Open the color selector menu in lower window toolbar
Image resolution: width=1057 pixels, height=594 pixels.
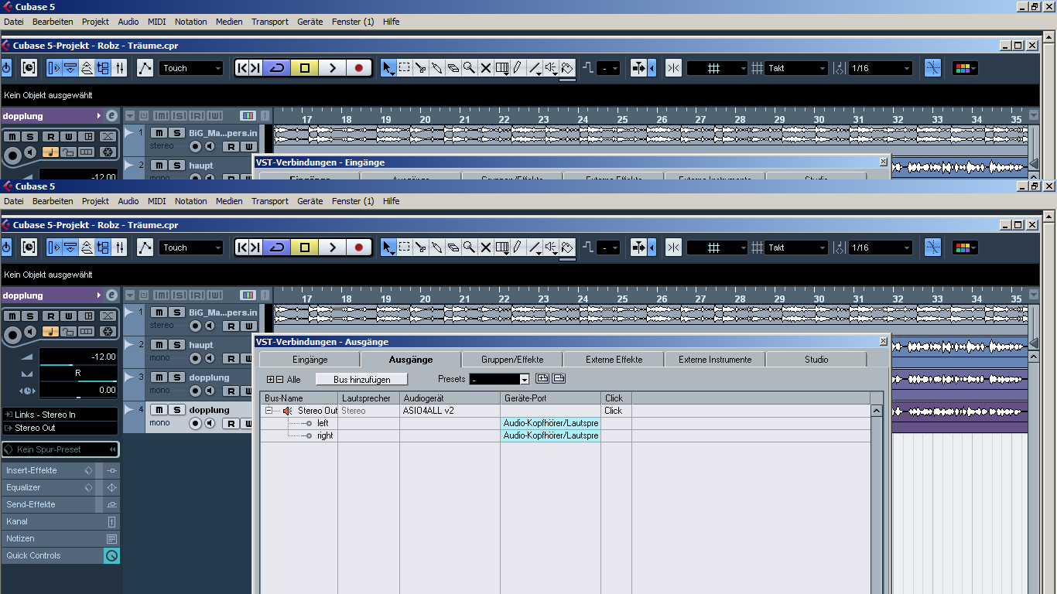click(965, 247)
